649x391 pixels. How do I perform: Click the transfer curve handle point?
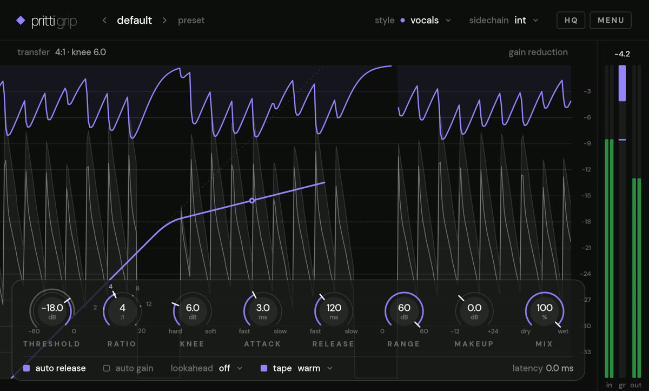[252, 201]
